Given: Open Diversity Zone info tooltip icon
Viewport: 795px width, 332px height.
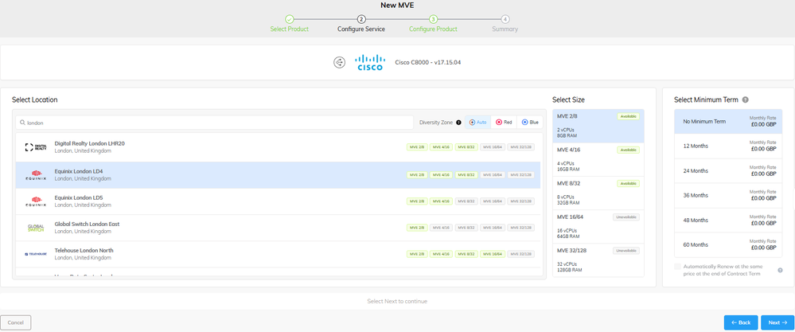Looking at the screenshot, I should (x=458, y=123).
